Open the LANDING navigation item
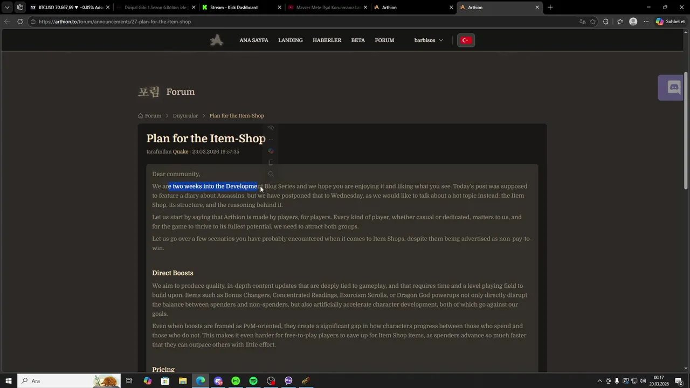This screenshot has width=690, height=388. (x=291, y=40)
